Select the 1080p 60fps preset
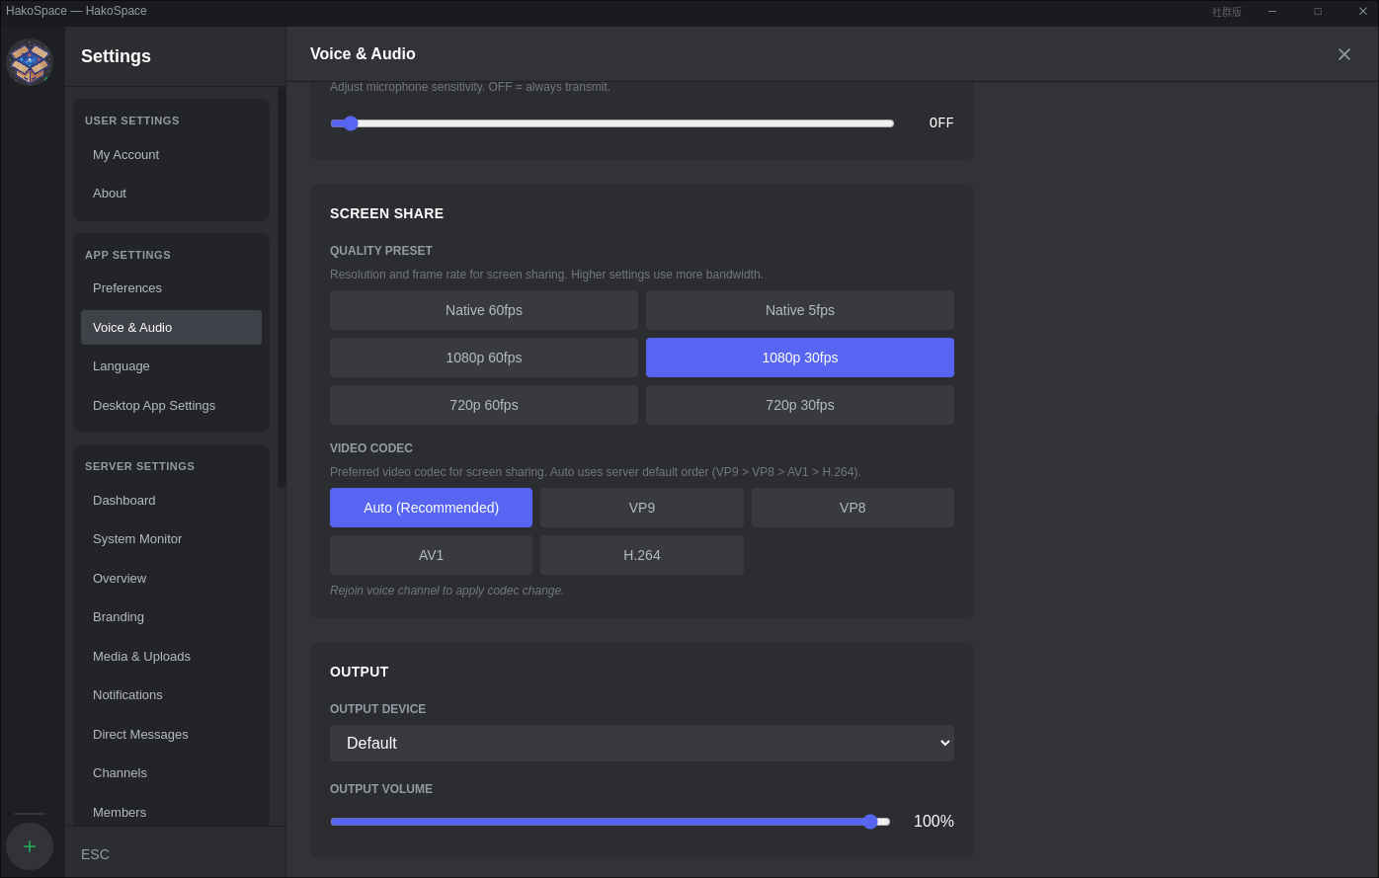This screenshot has height=878, width=1379. pyautogui.click(x=483, y=358)
